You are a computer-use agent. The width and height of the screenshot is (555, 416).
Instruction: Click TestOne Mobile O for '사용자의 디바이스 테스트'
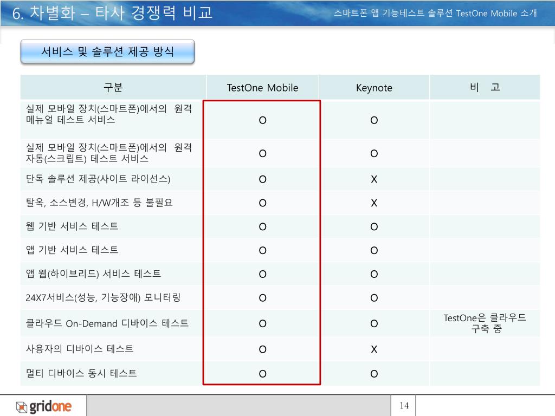(x=263, y=349)
